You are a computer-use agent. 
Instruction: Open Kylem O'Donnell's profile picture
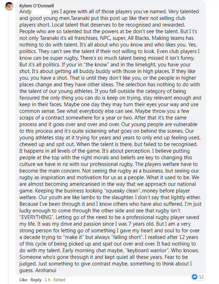(x=10, y=7)
